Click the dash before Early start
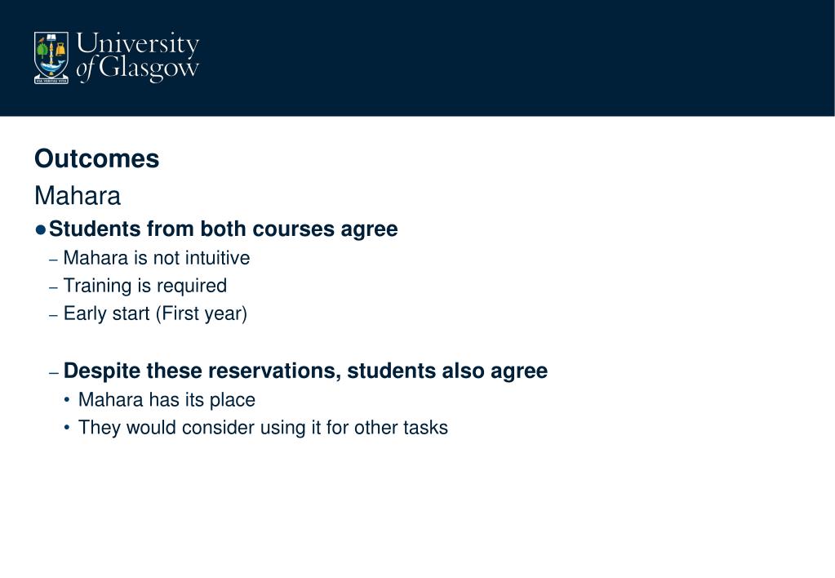 [53, 315]
